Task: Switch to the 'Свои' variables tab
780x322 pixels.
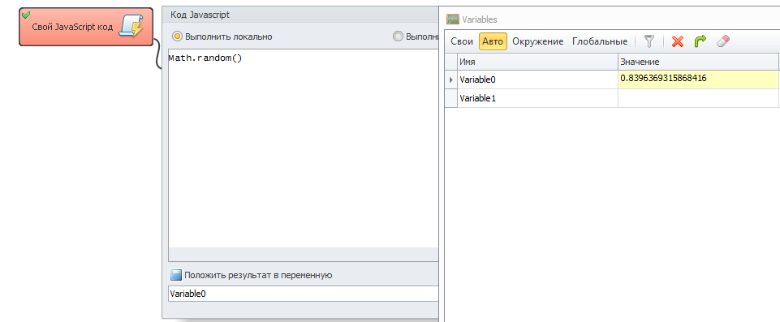Action: click(x=462, y=41)
